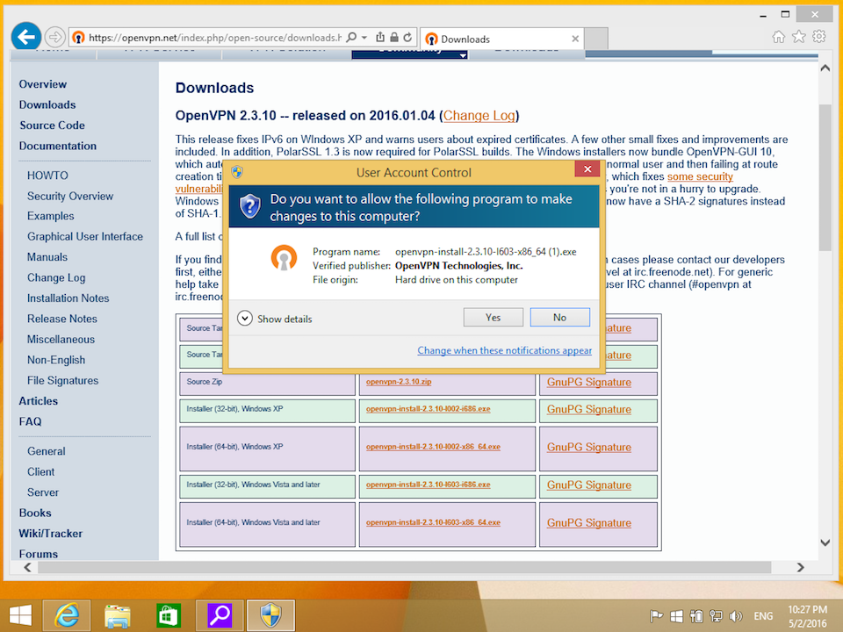This screenshot has height=632, width=843.
Task: Open Release Notes sidebar entry
Action: tap(62, 319)
